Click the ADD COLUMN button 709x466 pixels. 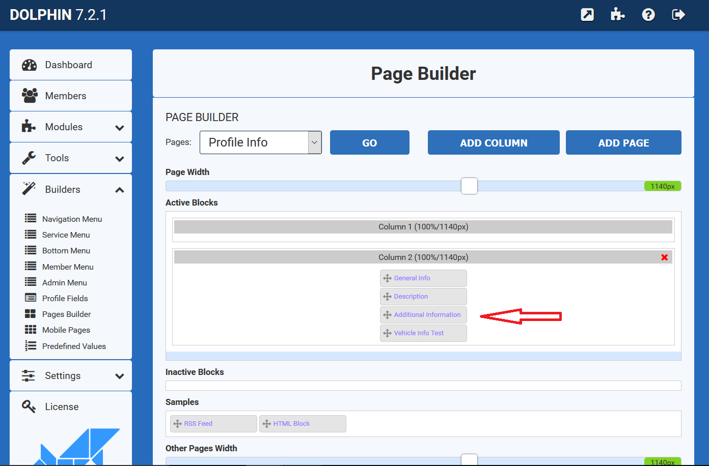pyautogui.click(x=493, y=143)
